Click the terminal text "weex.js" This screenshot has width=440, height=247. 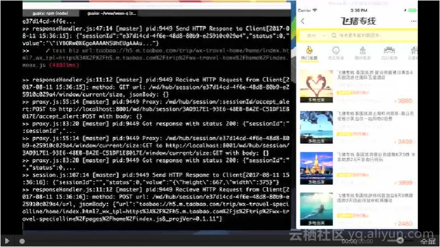[34, 65]
